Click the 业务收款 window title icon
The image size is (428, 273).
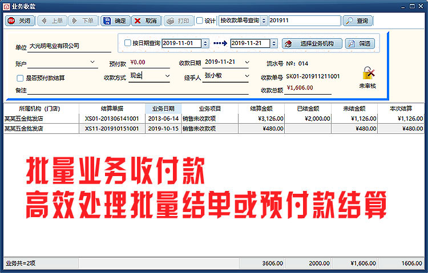point(6,6)
